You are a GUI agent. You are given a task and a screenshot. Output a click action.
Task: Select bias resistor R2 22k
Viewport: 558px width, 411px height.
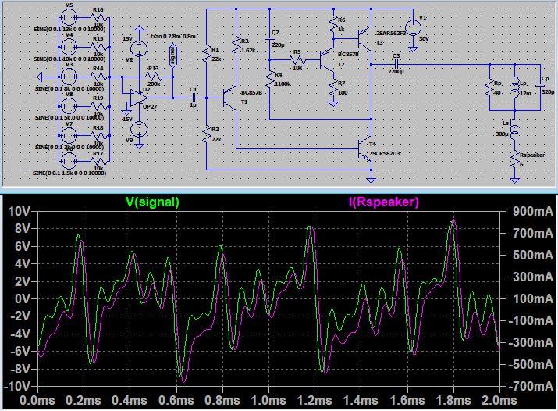click(206, 134)
